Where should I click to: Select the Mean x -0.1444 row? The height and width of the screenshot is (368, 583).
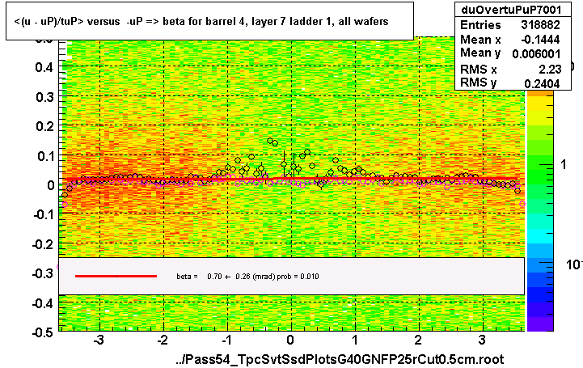pos(510,39)
